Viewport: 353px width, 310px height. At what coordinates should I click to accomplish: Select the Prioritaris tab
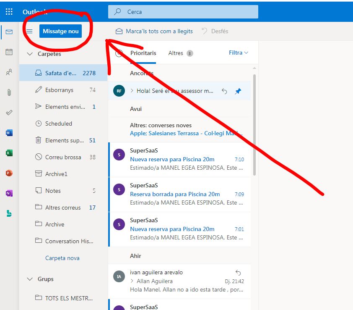(143, 53)
